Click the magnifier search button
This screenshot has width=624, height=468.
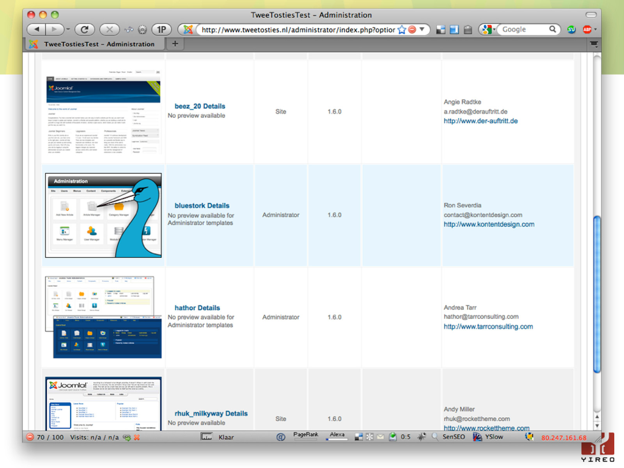click(x=553, y=29)
